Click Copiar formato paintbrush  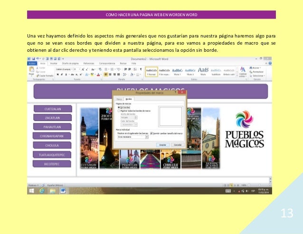click(x=45, y=75)
